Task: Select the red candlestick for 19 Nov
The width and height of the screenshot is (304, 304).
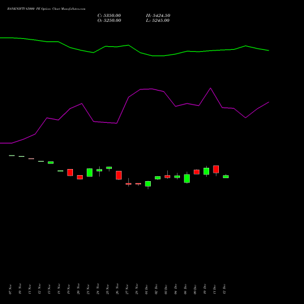Action: click(x=70, y=173)
